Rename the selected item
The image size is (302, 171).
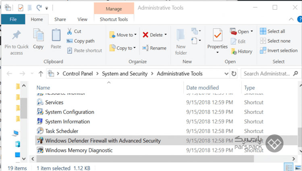[155, 48]
